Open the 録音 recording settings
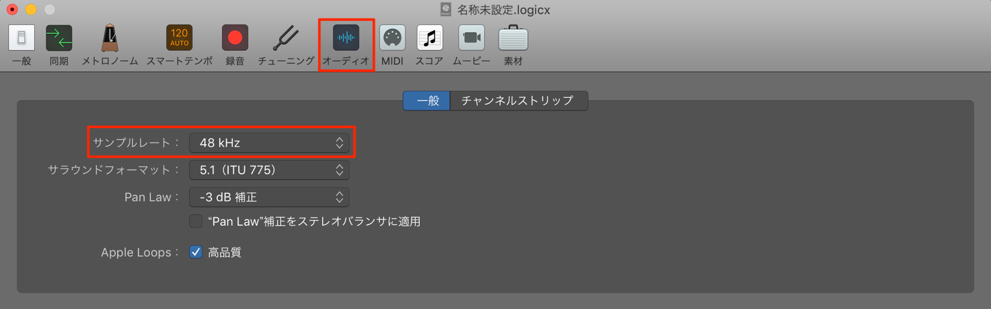This screenshot has width=991, height=309. [x=235, y=38]
